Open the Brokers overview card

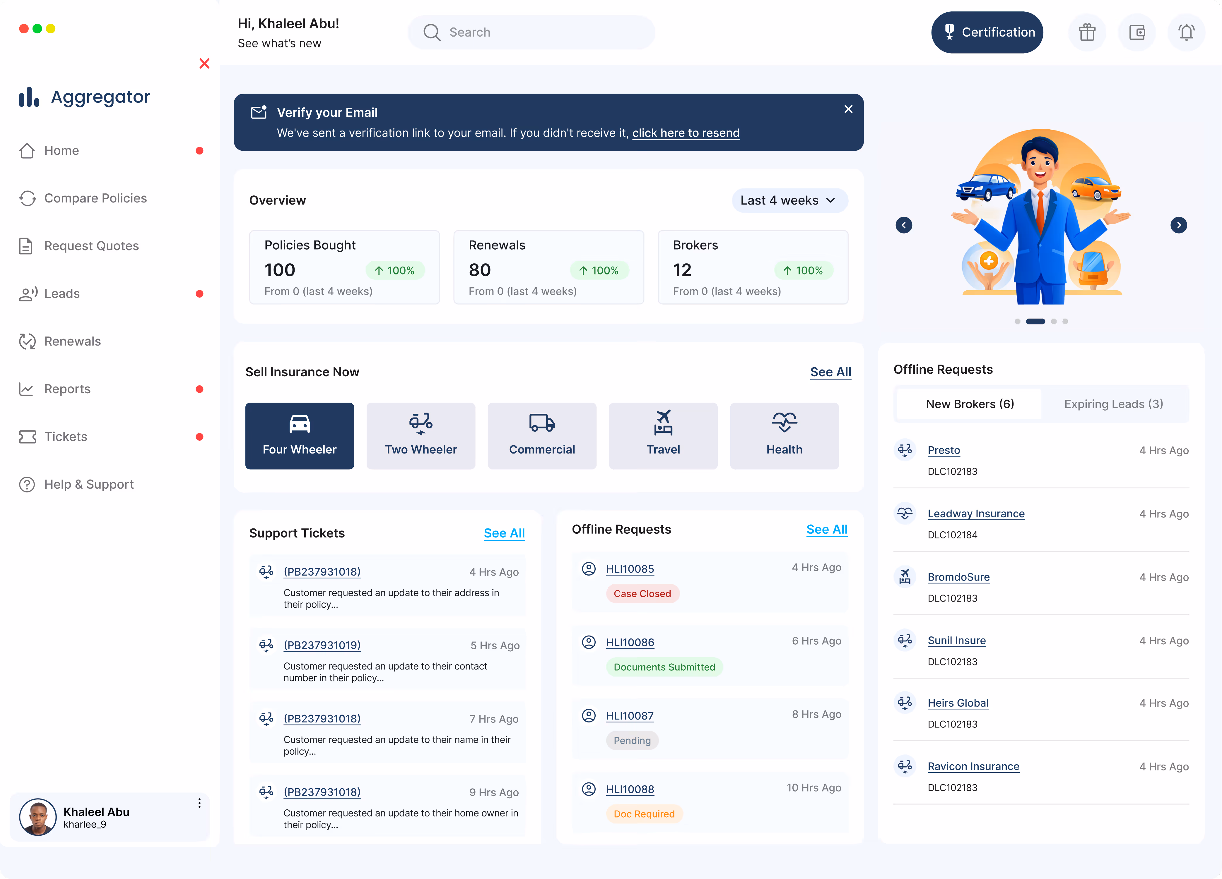point(753,267)
